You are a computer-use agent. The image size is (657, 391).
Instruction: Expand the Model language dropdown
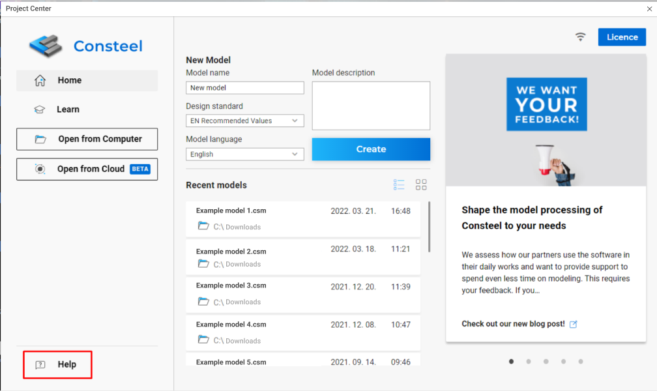245,154
